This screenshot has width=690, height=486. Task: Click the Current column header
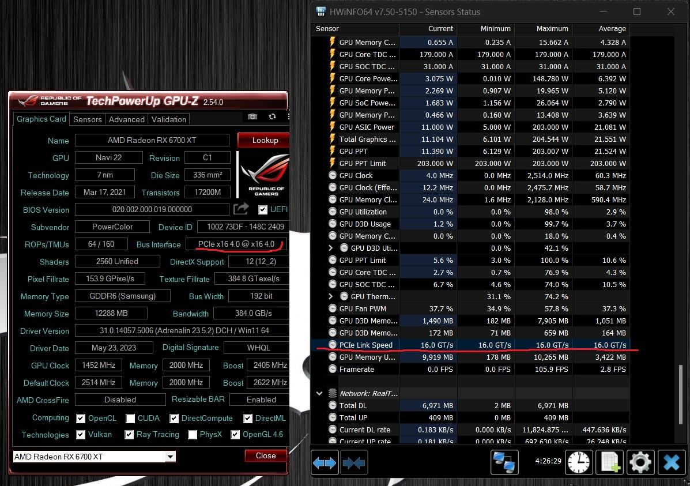coord(428,29)
